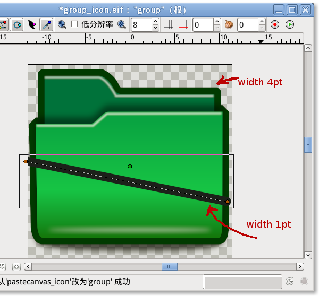Click the horizontal scrollbar thumb
Viewport: 319px width, 296px height.
169,266
